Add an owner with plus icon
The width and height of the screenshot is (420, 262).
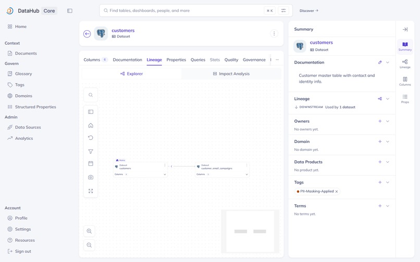[x=380, y=121]
